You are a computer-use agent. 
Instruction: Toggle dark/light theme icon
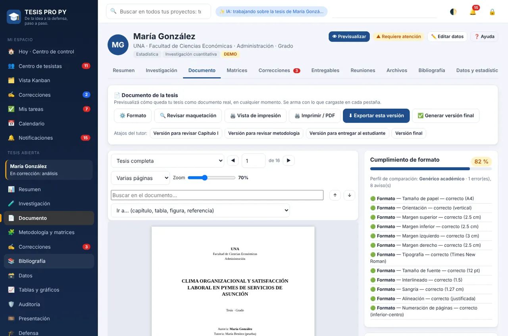point(453,12)
